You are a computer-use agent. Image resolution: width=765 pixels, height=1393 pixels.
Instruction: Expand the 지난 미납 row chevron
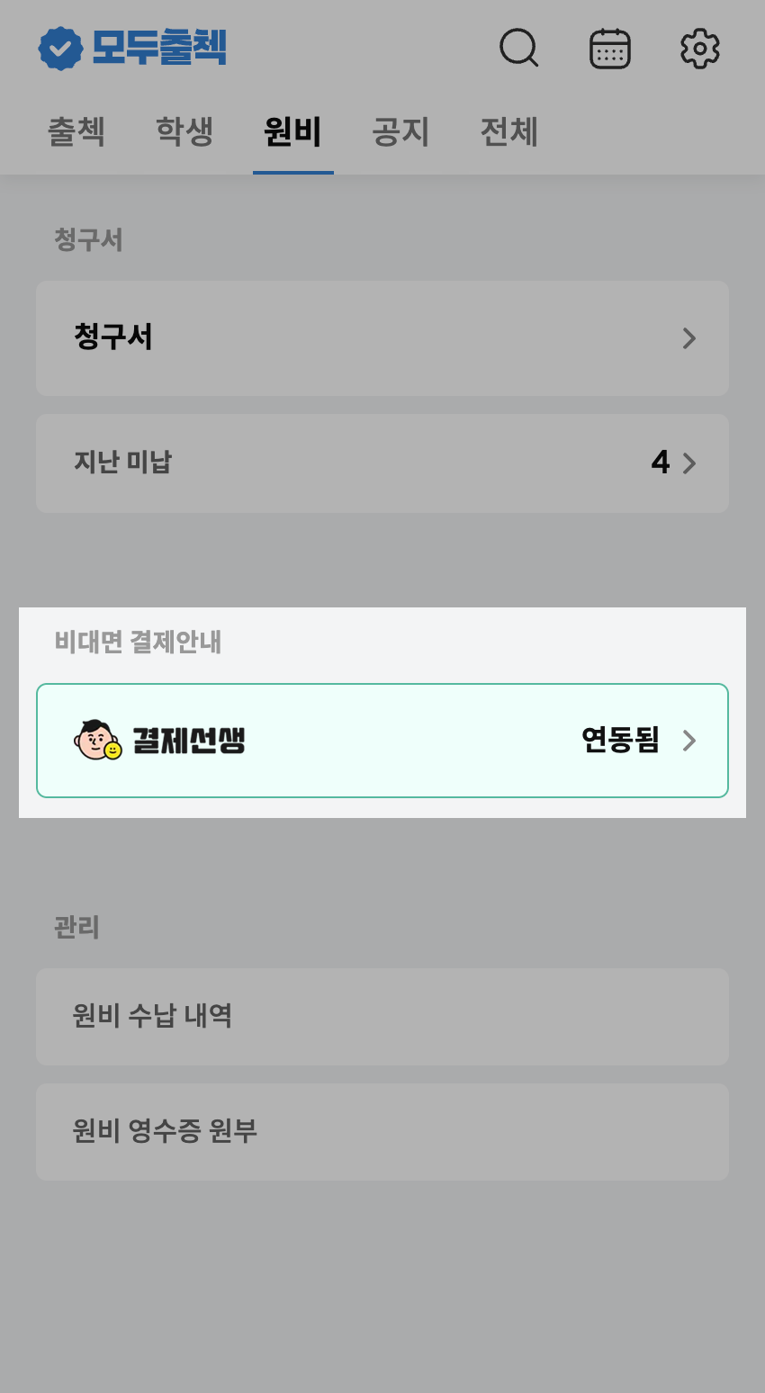tap(689, 463)
